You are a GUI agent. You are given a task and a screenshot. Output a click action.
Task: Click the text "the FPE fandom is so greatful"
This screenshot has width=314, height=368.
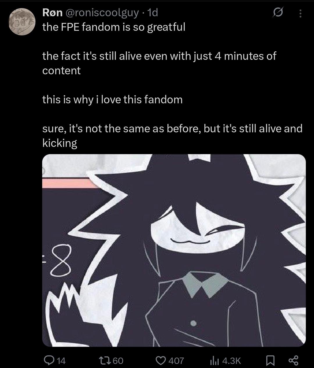[x=114, y=27]
